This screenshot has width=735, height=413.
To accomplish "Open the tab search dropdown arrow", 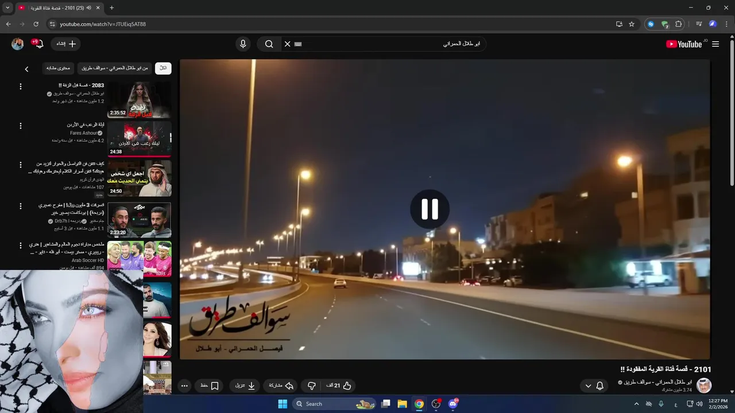I will 7,7.
